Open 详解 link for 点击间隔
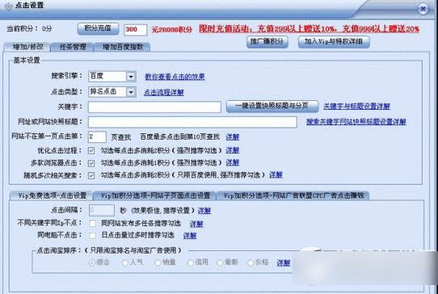 pyautogui.click(x=204, y=211)
